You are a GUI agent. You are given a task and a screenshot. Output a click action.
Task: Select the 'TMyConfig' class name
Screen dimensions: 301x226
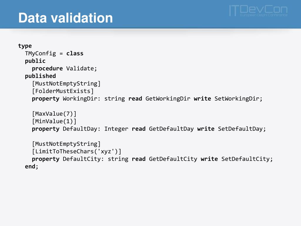(41, 54)
